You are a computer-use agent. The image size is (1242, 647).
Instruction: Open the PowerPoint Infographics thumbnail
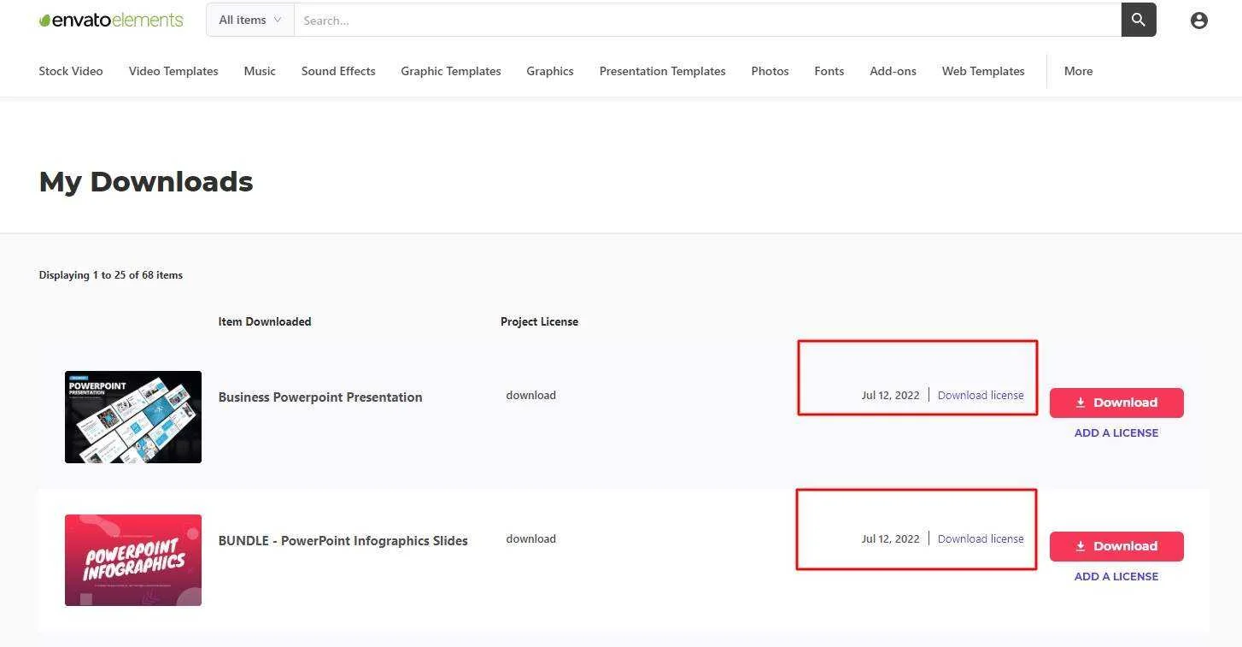[x=133, y=560]
